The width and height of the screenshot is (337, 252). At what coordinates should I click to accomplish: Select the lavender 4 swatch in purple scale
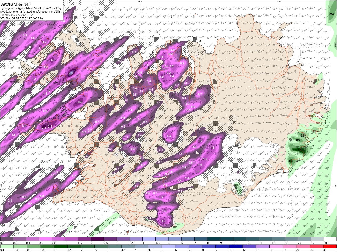pyautogui.click(x=149, y=239)
